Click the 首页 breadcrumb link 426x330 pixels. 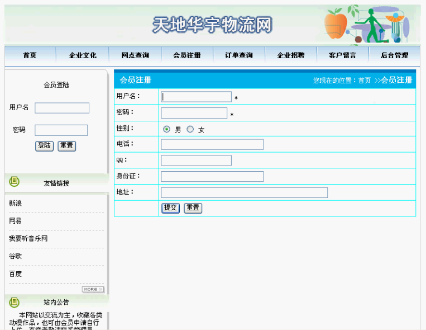[365, 81]
